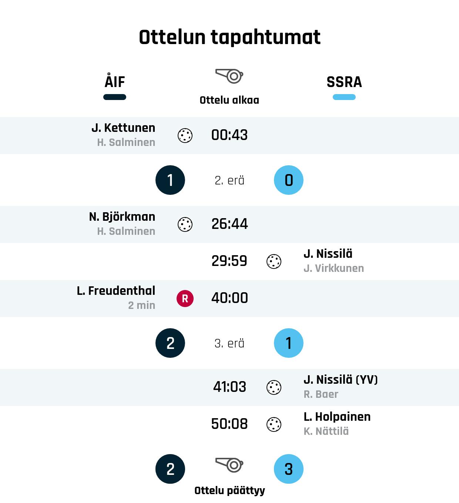Select the SSRA team header
The image size is (459, 503).
point(344,82)
